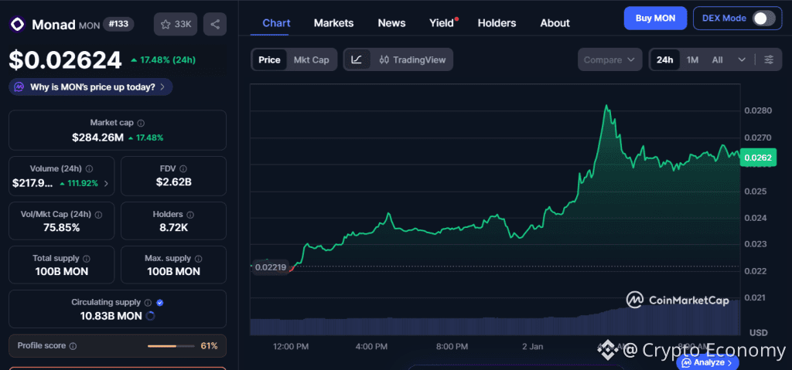This screenshot has width=792, height=370.
Task: Click the 111.92% volume change
Action: click(79, 183)
